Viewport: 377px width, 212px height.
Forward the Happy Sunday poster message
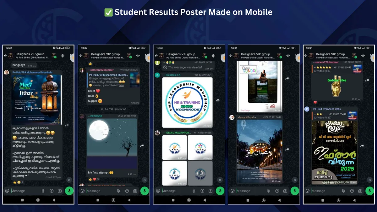287,79
